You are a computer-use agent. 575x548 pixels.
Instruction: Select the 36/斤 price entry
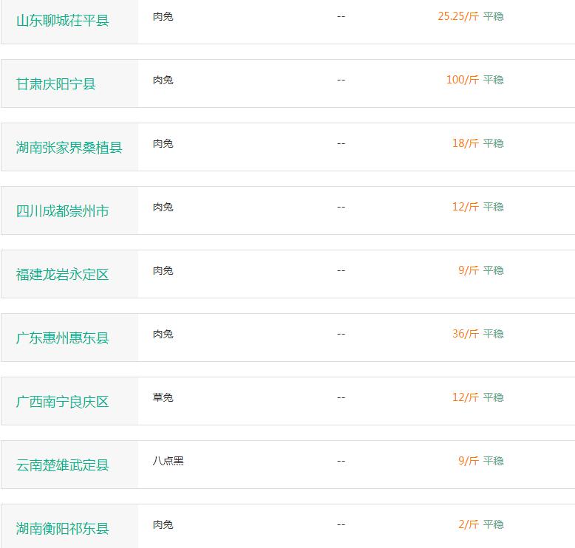(466, 334)
